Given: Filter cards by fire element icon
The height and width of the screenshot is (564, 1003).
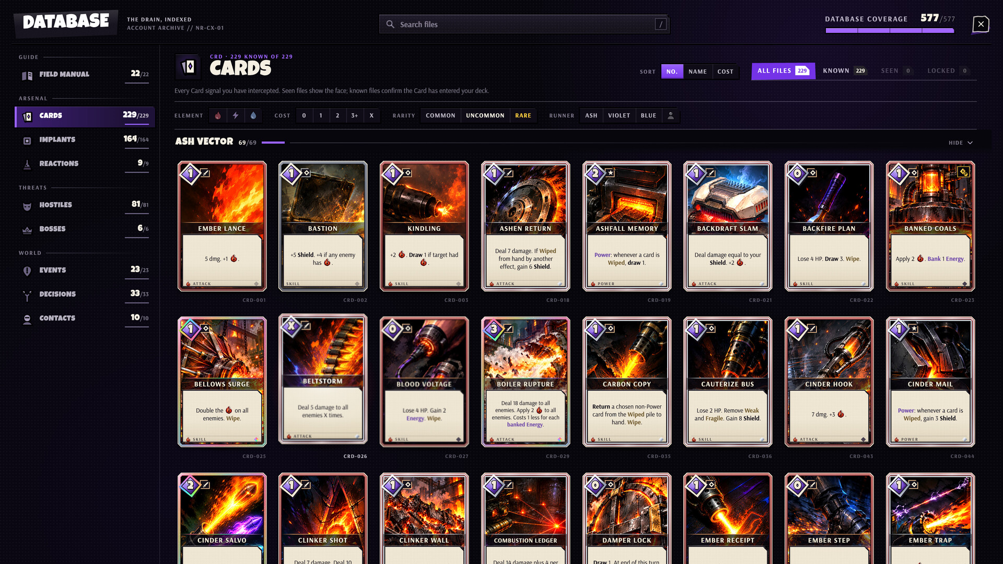Looking at the screenshot, I should coord(218,115).
